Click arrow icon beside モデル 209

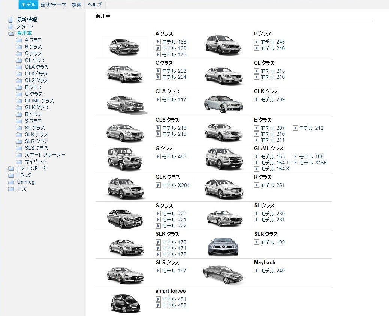256,99
